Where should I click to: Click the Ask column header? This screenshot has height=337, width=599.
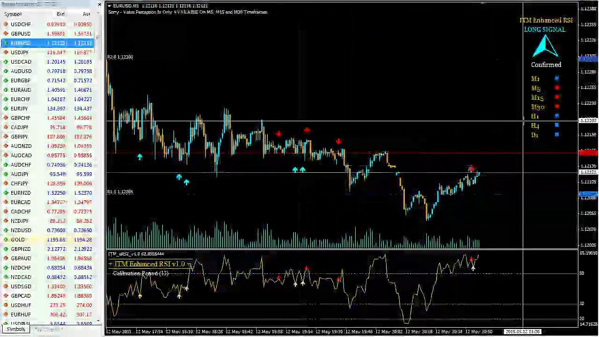pyautogui.click(x=86, y=14)
